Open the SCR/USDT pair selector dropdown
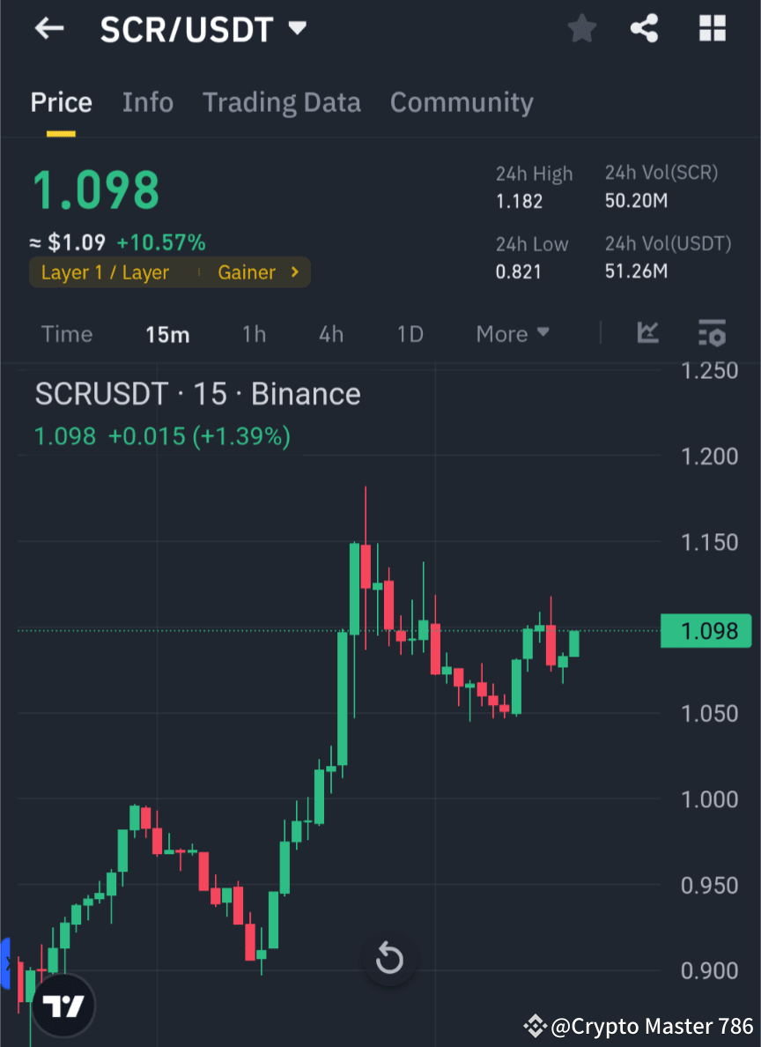The width and height of the screenshot is (761, 1047). [x=298, y=27]
